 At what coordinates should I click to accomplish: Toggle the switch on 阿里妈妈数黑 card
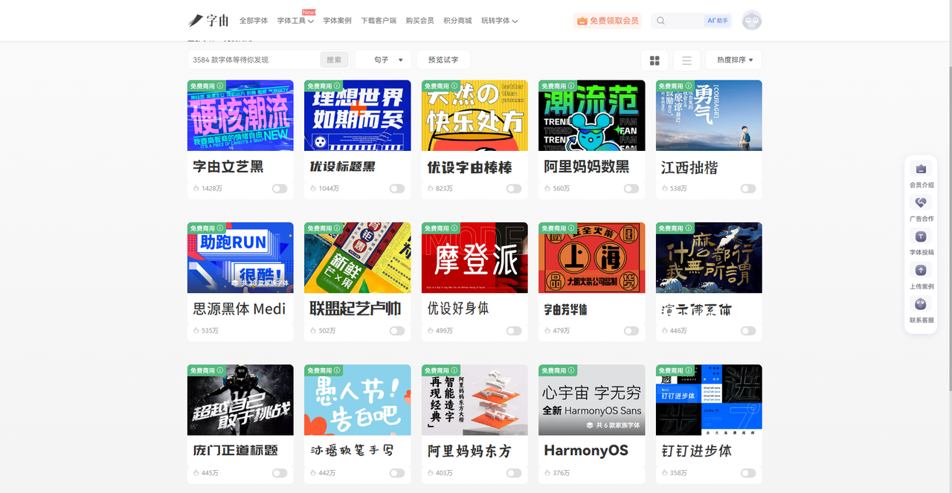point(631,189)
